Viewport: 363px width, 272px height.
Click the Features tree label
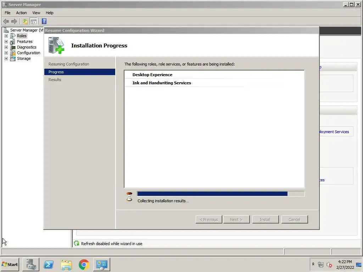[x=24, y=42]
